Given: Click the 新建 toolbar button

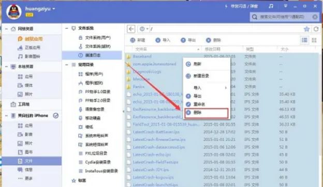Looking at the screenshot, I should (x=138, y=40).
